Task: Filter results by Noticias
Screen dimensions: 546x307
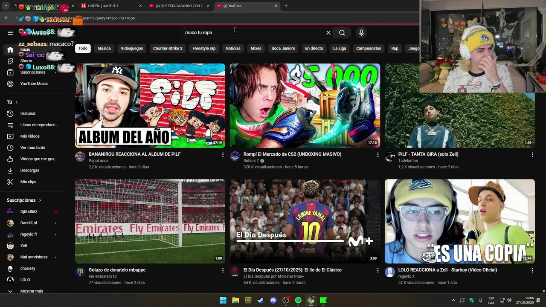Action: (x=233, y=48)
